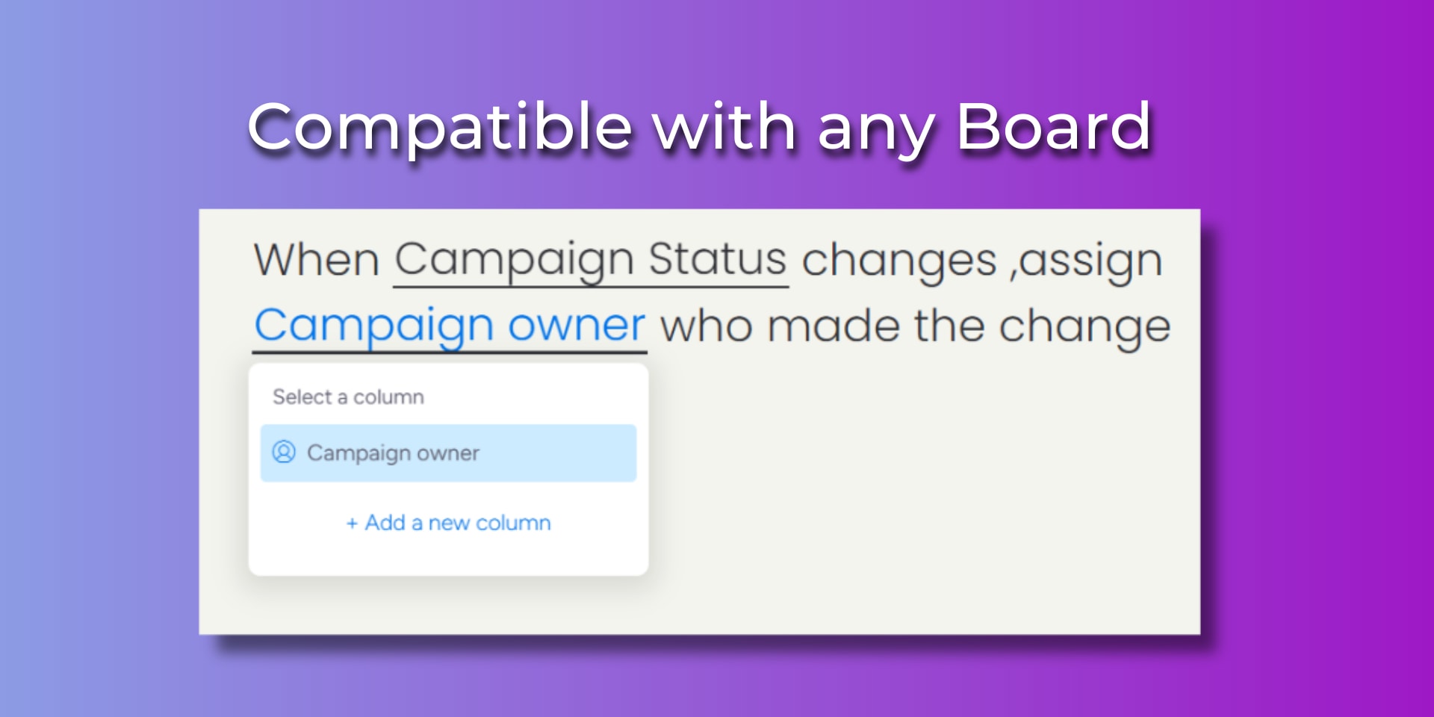
Task: Click the who made the change text
Action: pos(916,327)
